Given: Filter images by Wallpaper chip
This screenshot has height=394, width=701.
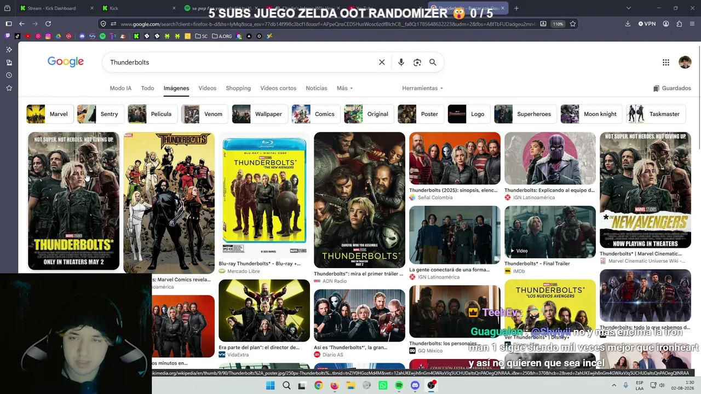Looking at the screenshot, I should 260,114.
